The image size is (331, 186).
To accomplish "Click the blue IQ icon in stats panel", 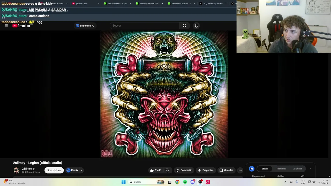I will pyautogui.click(x=252, y=169).
